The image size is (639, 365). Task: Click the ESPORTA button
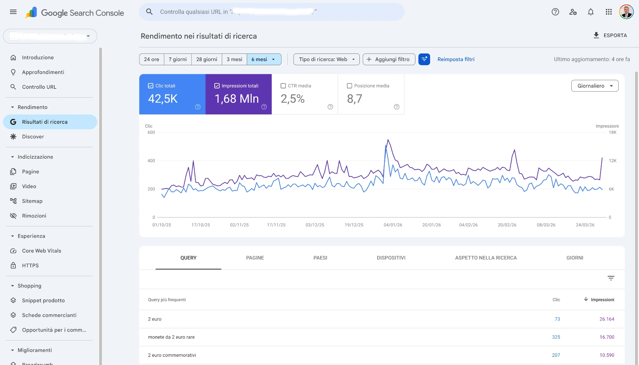point(610,35)
